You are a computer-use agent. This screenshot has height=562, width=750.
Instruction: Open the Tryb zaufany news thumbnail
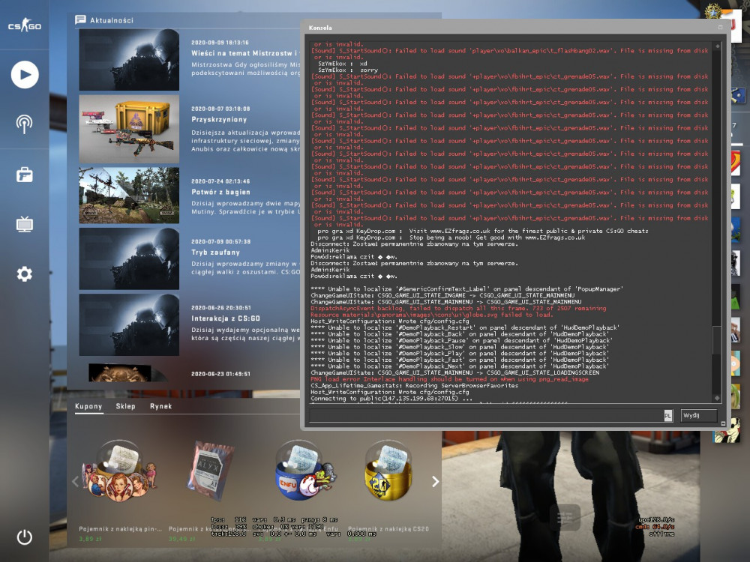click(x=129, y=259)
